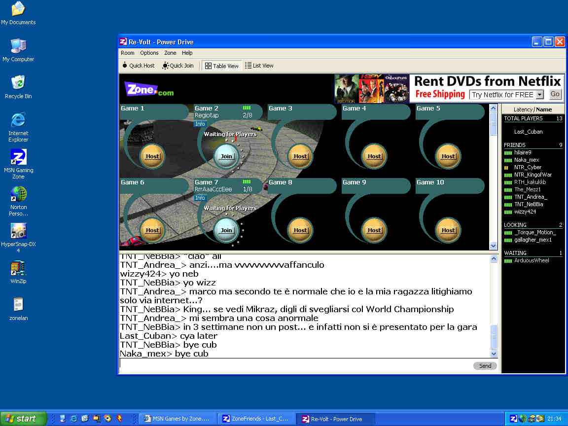Click Show Desktop in Quick Launch
The width and height of the screenshot is (568, 426).
click(x=62, y=419)
